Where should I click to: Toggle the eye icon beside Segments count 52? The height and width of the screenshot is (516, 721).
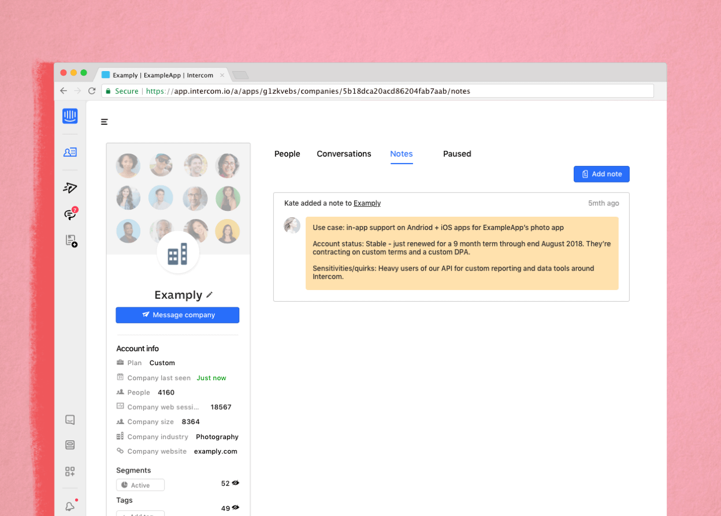point(236,483)
